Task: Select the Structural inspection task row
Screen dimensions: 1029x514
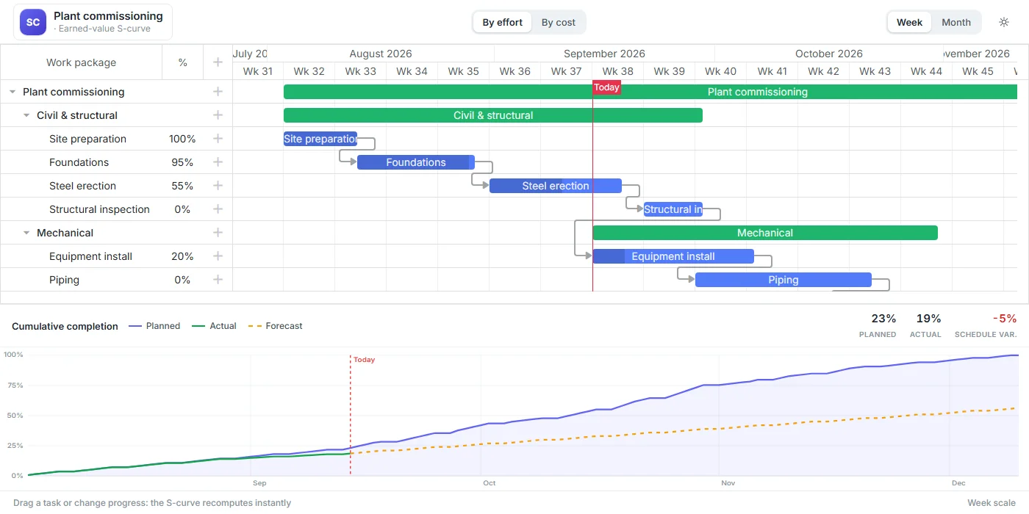Action: coord(116,209)
